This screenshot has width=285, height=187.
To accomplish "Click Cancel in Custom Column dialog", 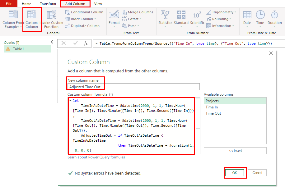I will [257, 173].
